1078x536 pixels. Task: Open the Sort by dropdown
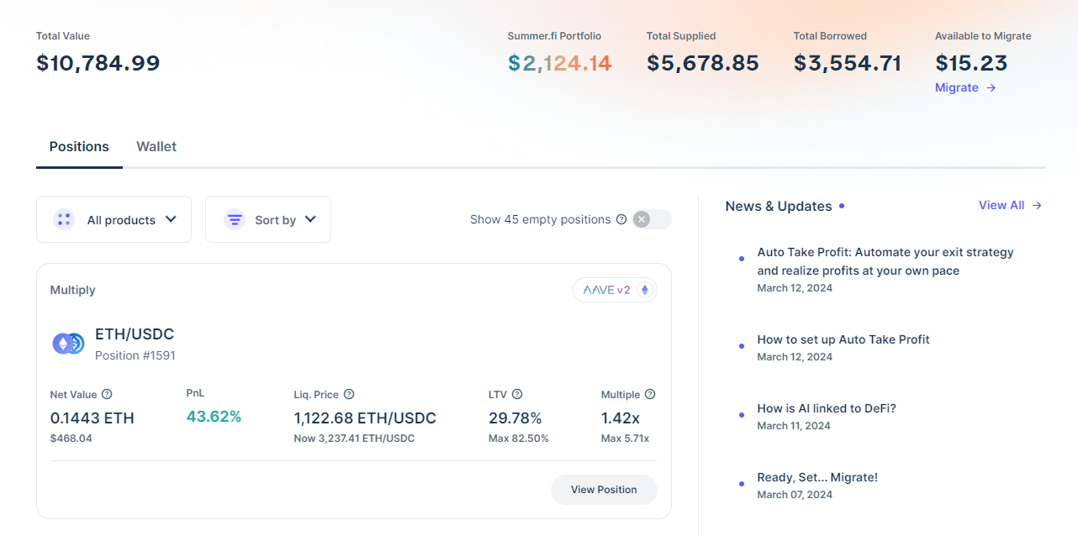pos(268,219)
